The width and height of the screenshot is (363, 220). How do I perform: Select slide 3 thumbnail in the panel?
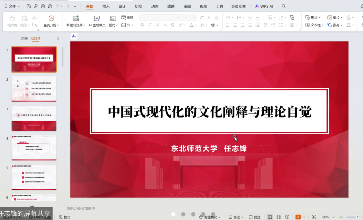(34, 118)
